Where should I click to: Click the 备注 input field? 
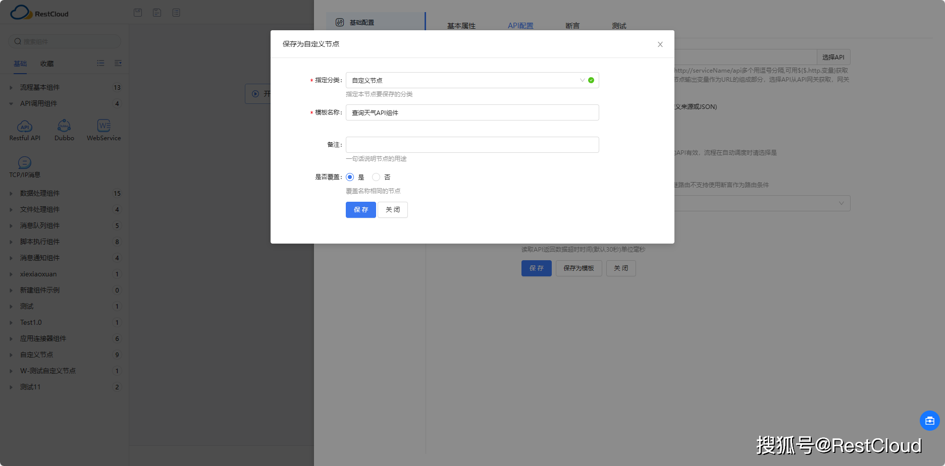[472, 145]
